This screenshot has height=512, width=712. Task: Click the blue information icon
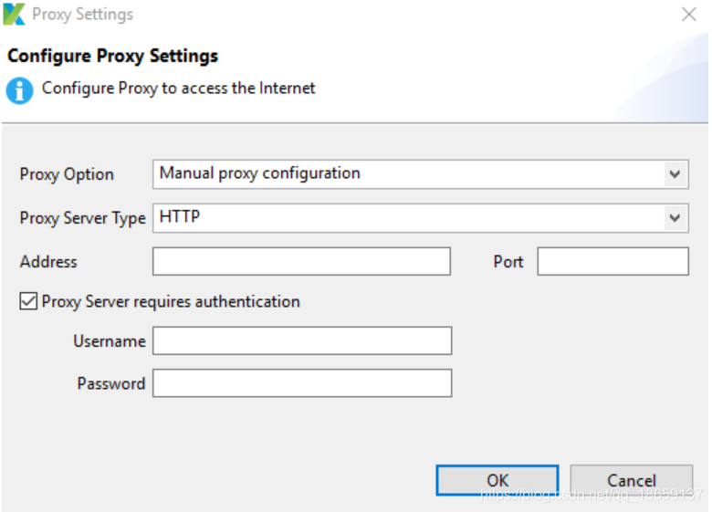(19, 90)
